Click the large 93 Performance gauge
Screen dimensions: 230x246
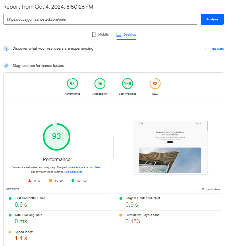pyautogui.click(x=57, y=137)
